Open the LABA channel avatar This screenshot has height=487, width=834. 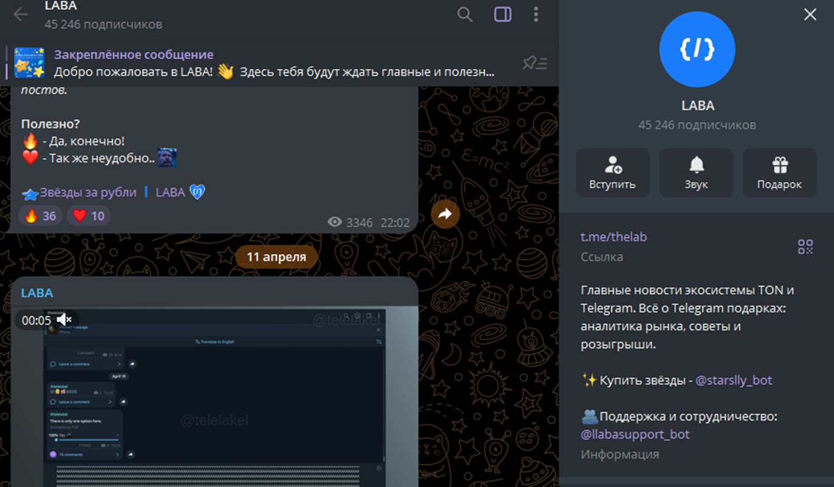click(697, 50)
